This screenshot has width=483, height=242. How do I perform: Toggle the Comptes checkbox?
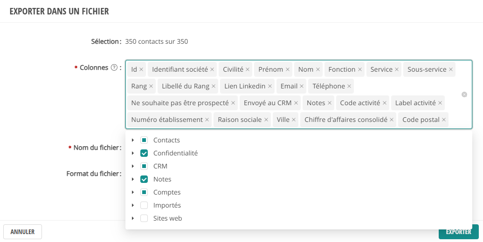pyautogui.click(x=144, y=193)
